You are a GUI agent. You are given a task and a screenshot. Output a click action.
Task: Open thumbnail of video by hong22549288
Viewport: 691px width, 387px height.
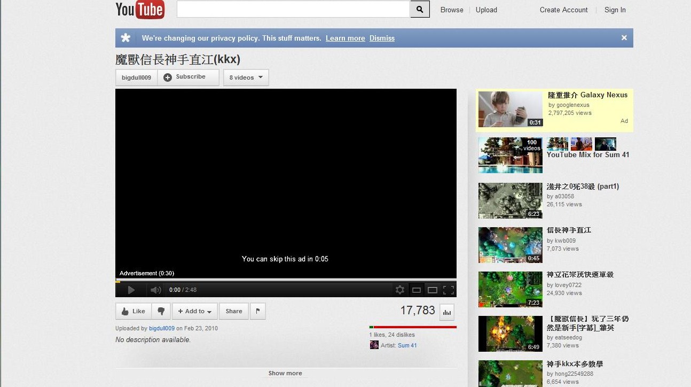pyautogui.click(x=510, y=374)
